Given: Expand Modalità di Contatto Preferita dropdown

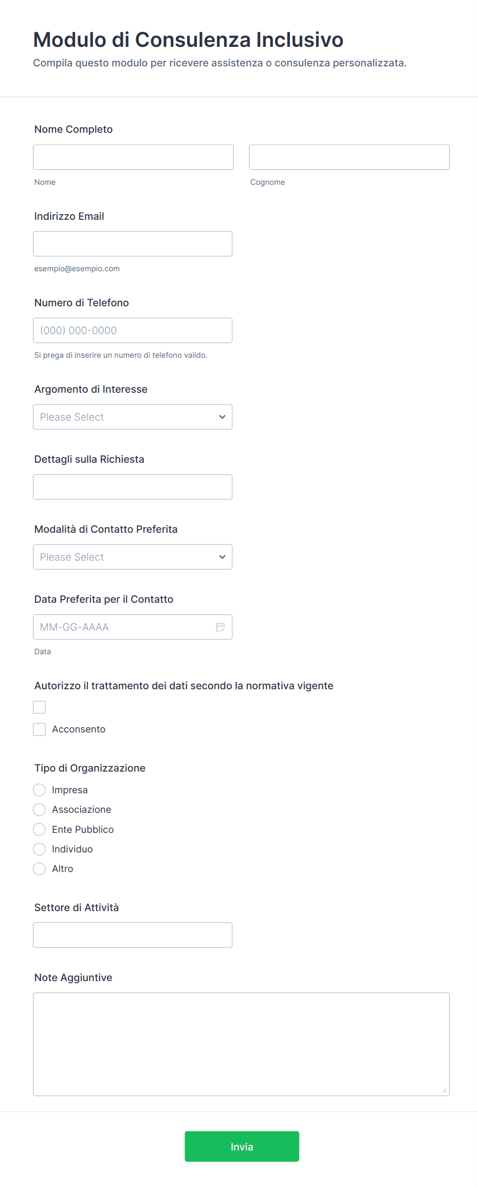Looking at the screenshot, I should (x=133, y=557).
